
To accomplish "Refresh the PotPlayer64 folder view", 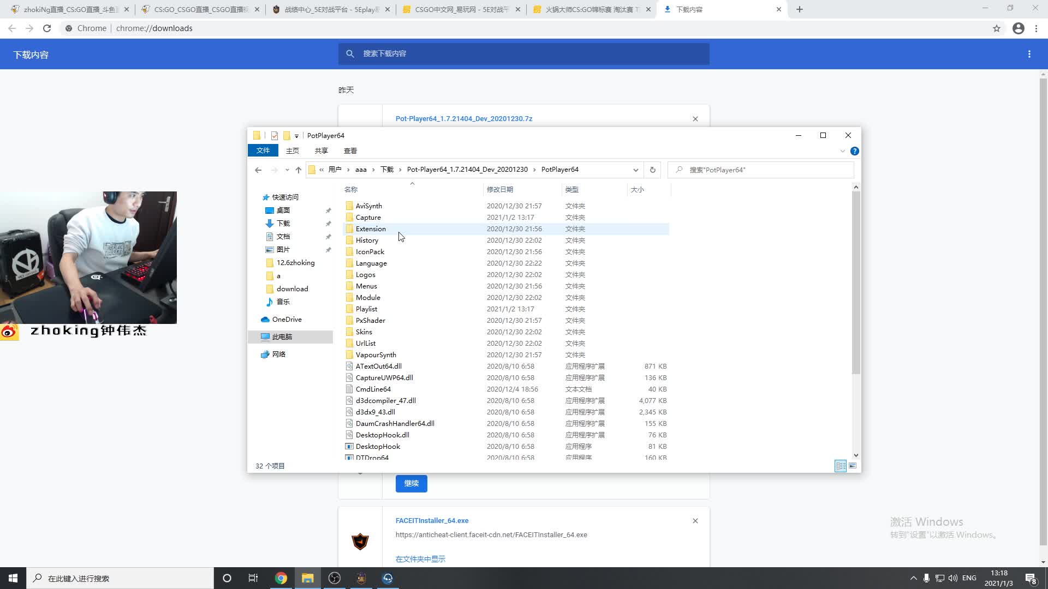I will click(652, 170).
